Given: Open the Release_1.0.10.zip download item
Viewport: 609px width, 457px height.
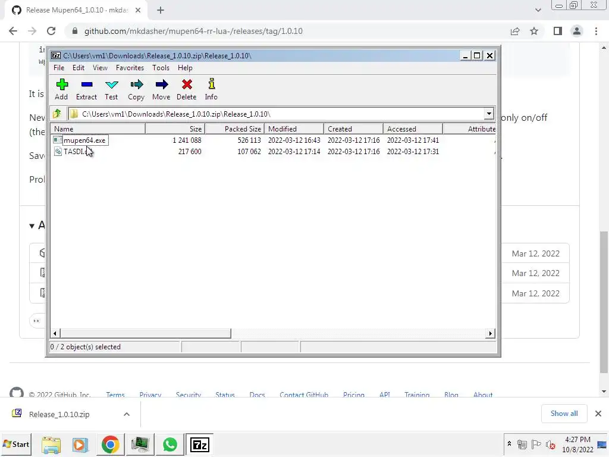Looking at the screenshot, I should click(x=59, y=414).
